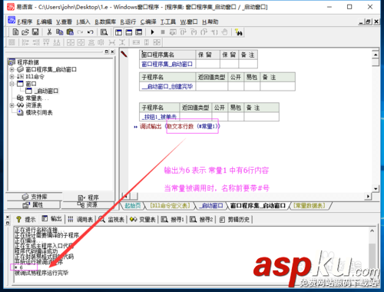Select the 程序数据 root node
The height and width of the screenshot is (292, 384).
(x=28, y=62)
